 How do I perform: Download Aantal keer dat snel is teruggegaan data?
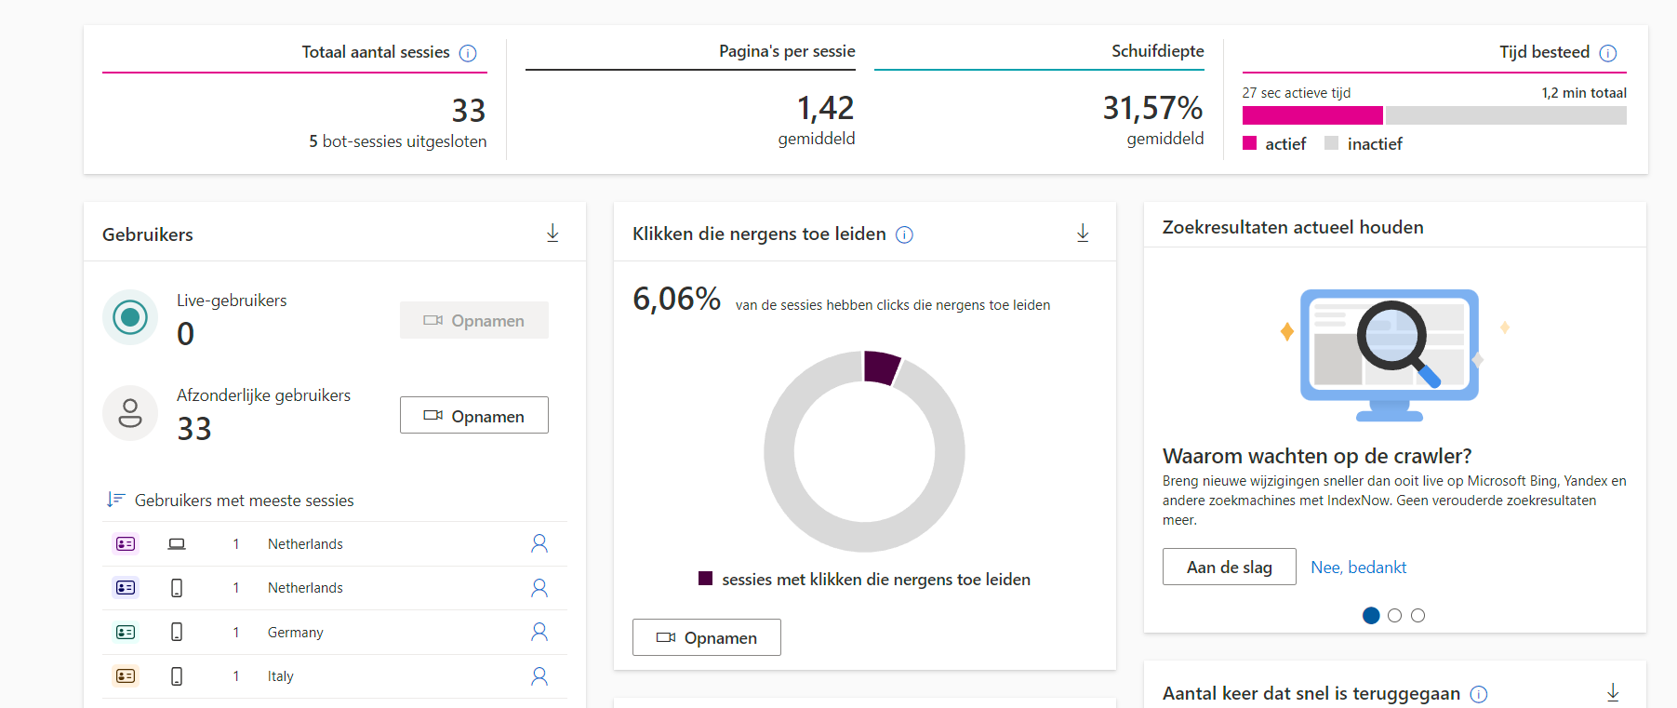[1613, 692]
